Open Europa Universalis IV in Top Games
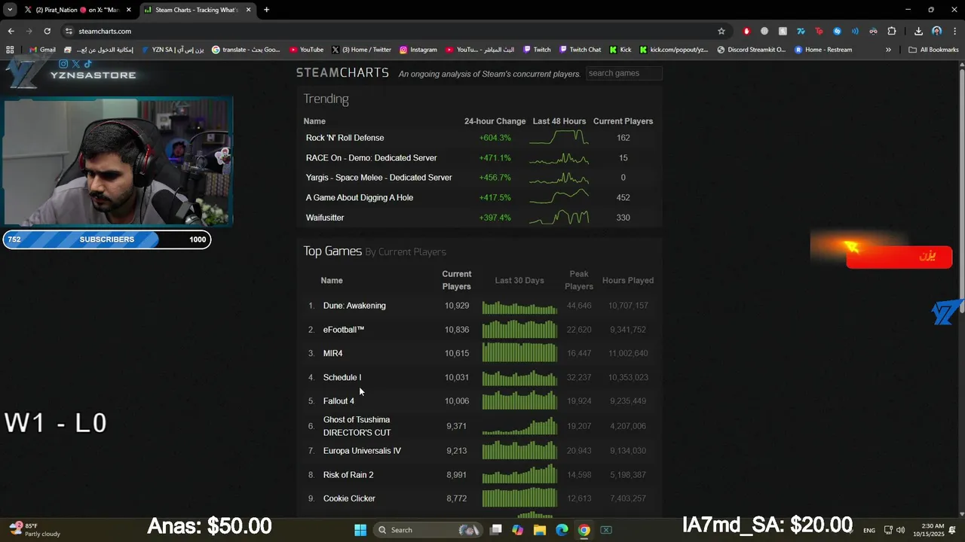Image resolution: width=965 pixels, height=542 pixels. point(362,451)
